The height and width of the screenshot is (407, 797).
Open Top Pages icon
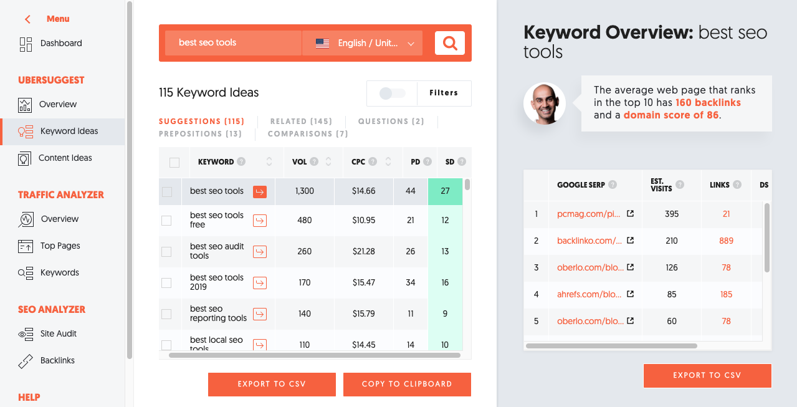coord(25,246)
